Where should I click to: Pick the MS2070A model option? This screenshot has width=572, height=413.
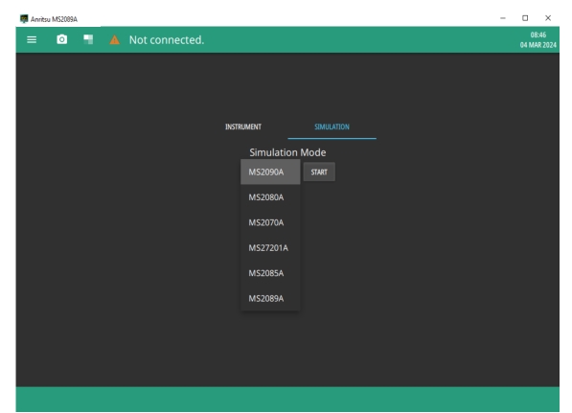click(270, 222)
